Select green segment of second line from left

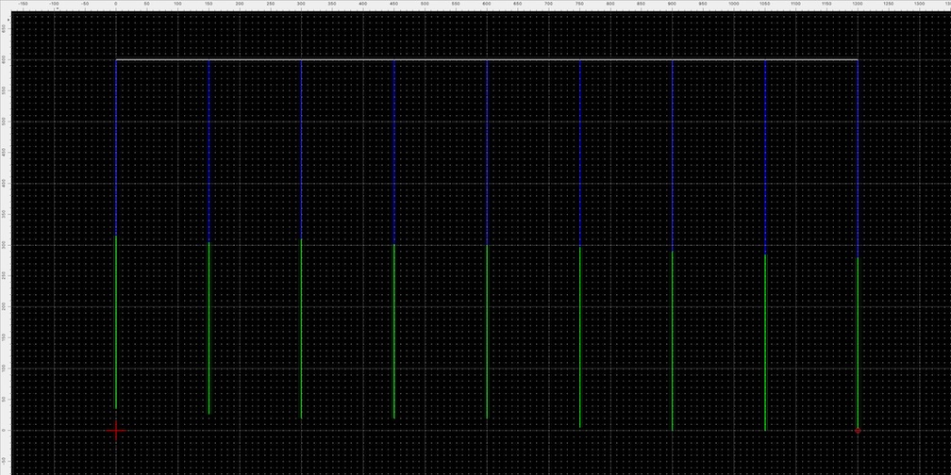coord(209,328)
